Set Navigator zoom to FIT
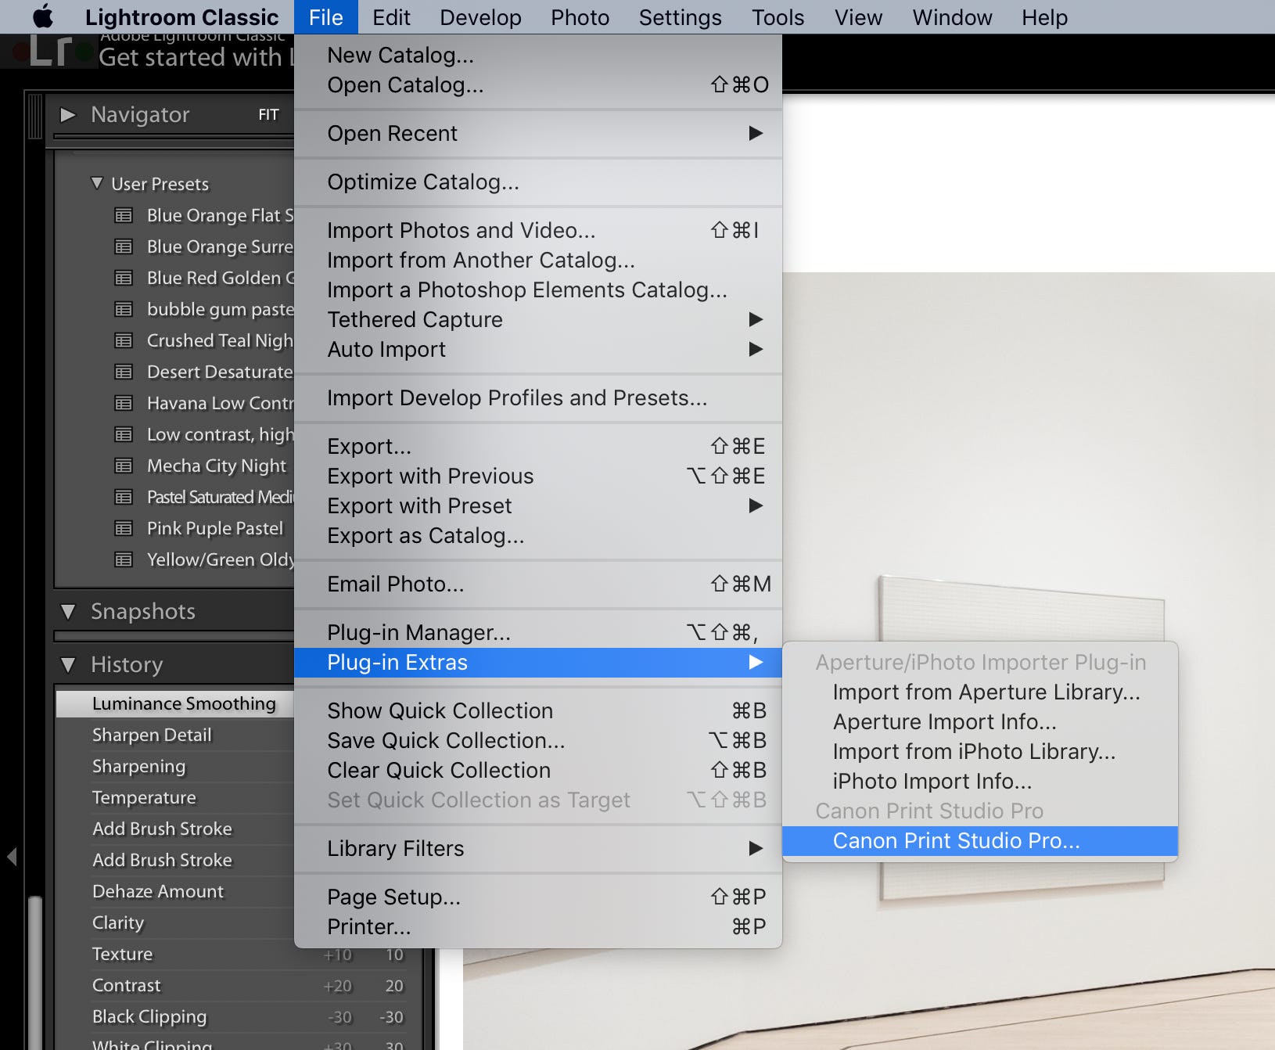Screen dimensions: 1275x1050 (x=268, y=115)
